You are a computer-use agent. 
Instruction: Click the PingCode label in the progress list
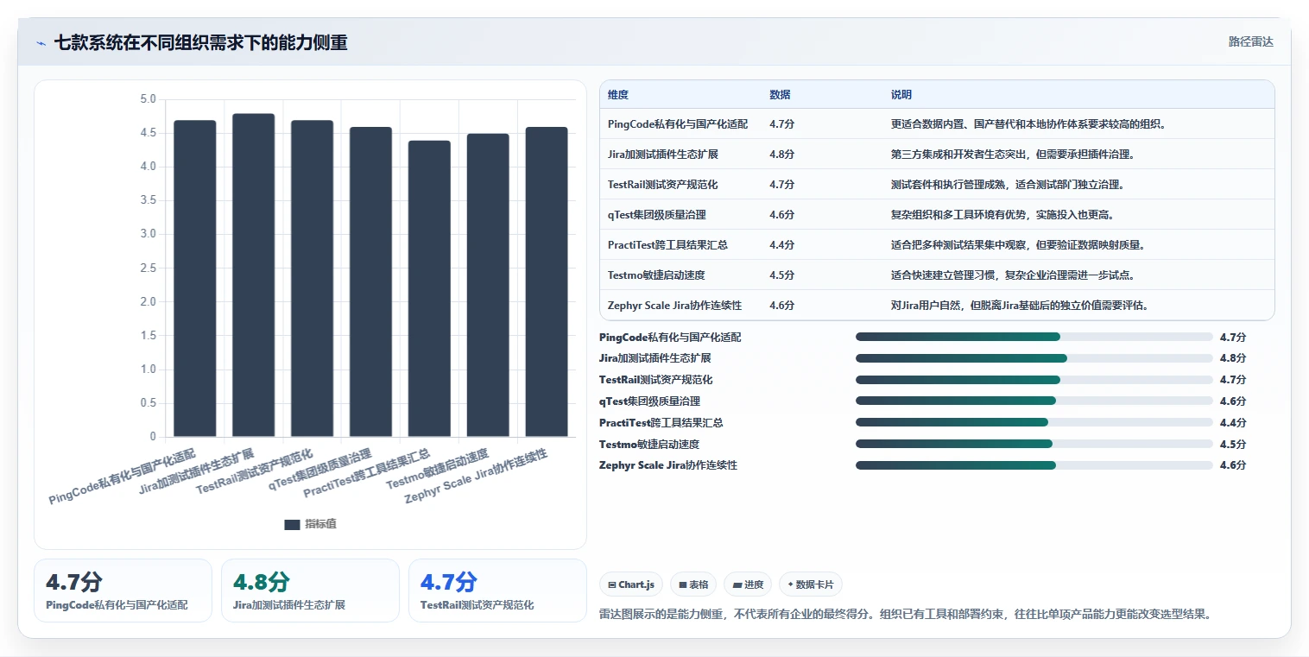[x=670, y=338]
